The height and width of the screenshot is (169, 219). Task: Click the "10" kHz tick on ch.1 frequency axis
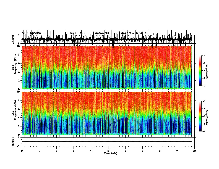tap(19, 46)
